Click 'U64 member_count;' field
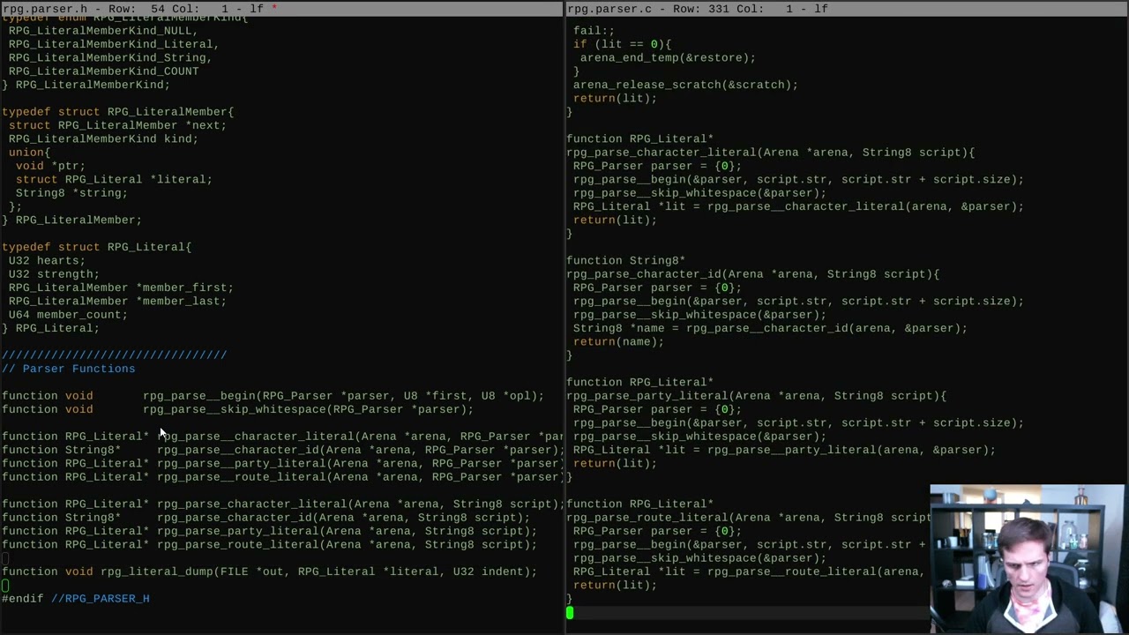 [68, 314]
